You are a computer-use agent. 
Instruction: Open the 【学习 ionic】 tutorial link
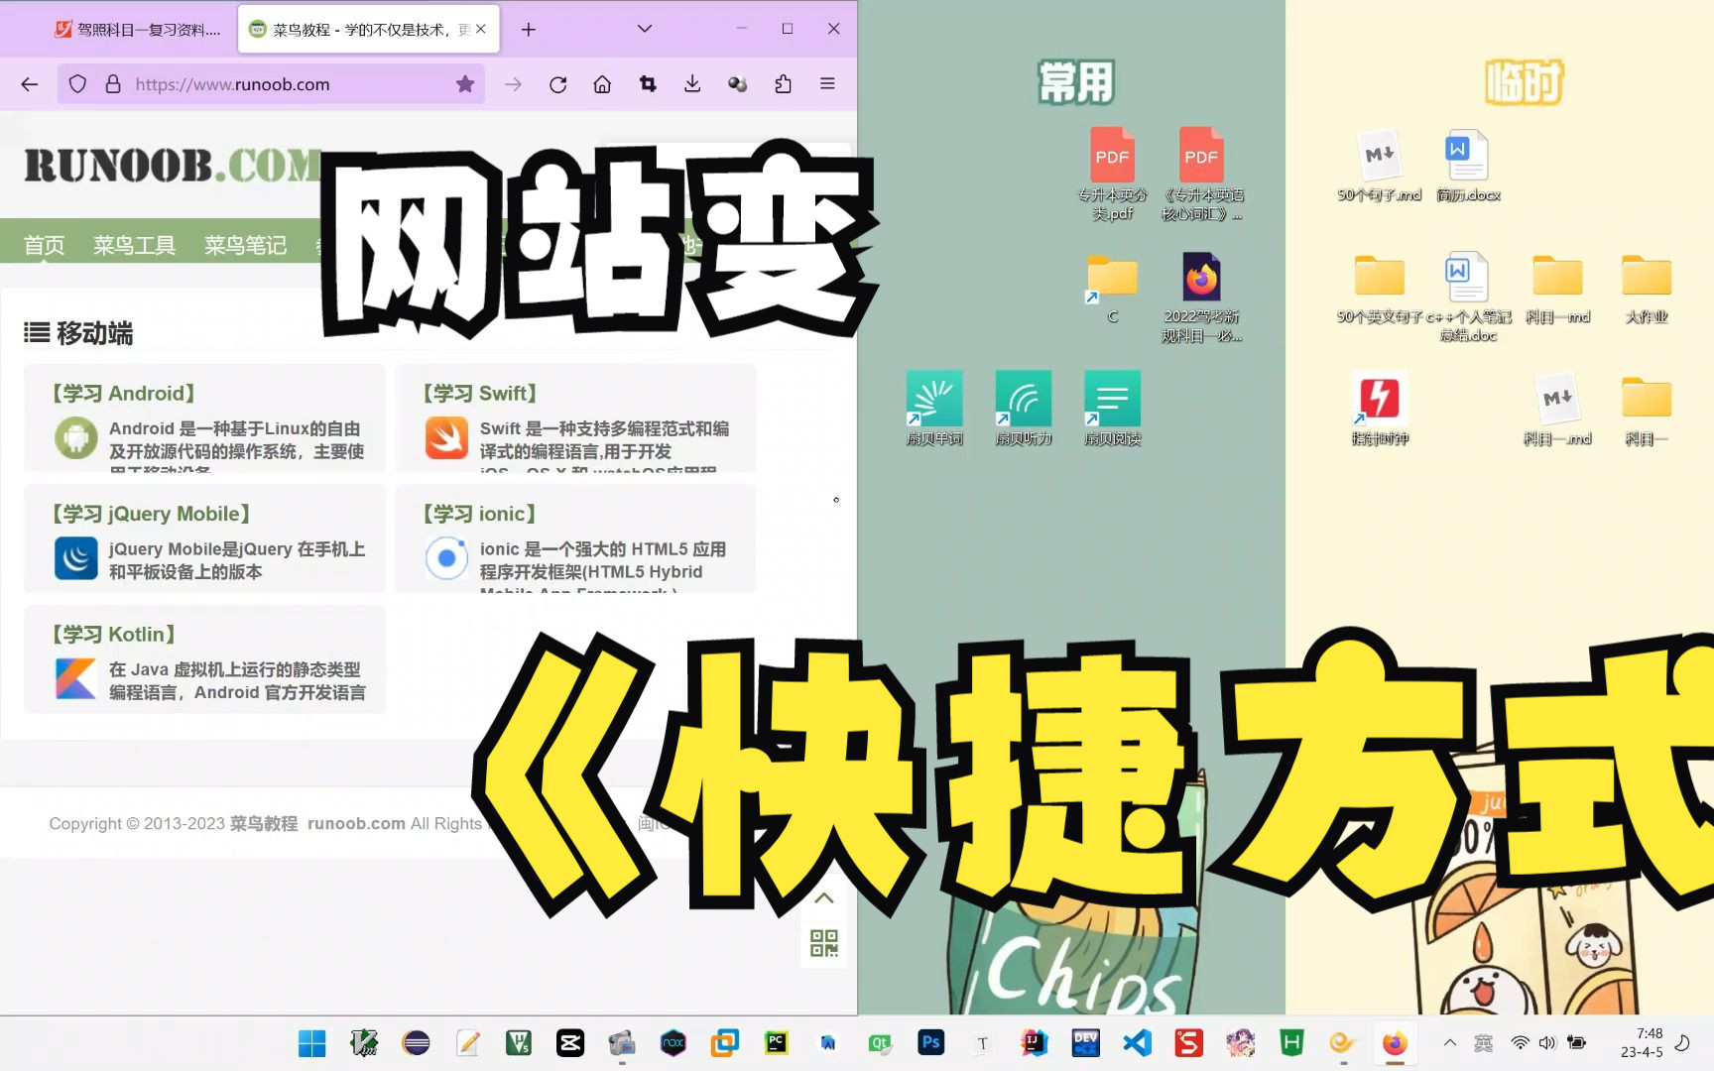(x=480, y=514)
